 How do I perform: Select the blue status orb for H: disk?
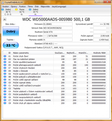tap(30, 10)
